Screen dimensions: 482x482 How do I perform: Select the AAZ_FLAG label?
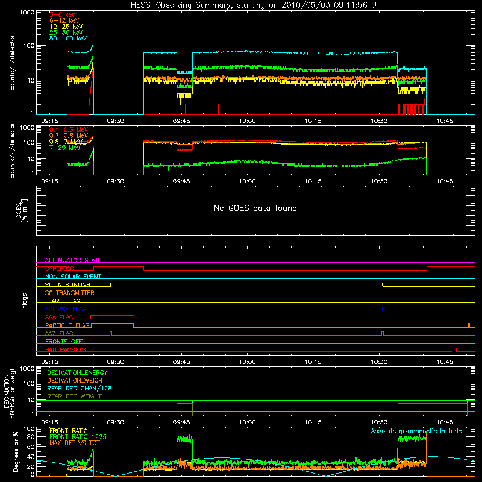(59, 333)
